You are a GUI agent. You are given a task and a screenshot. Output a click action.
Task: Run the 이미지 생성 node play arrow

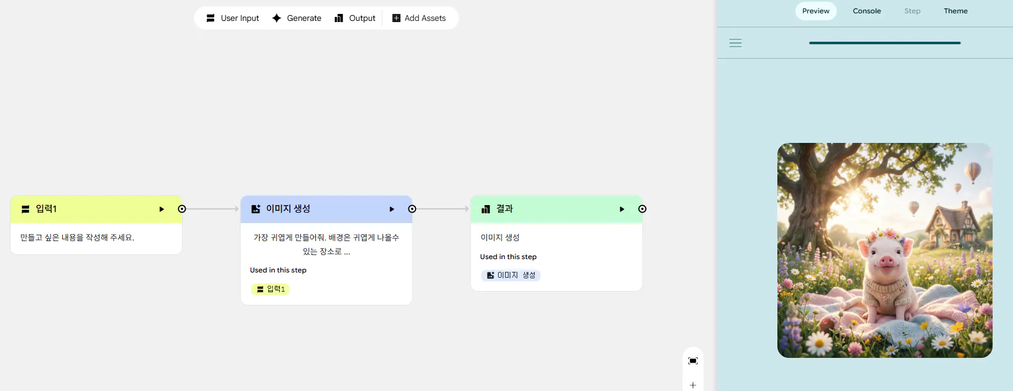pos(392,209)
